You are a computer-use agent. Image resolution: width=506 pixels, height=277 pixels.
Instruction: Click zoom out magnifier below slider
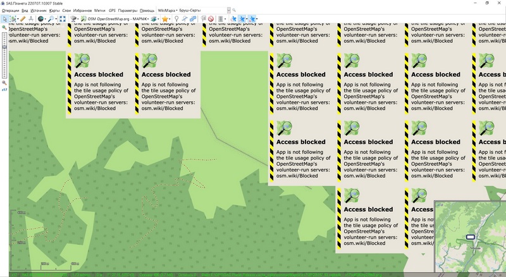point(4,82)
